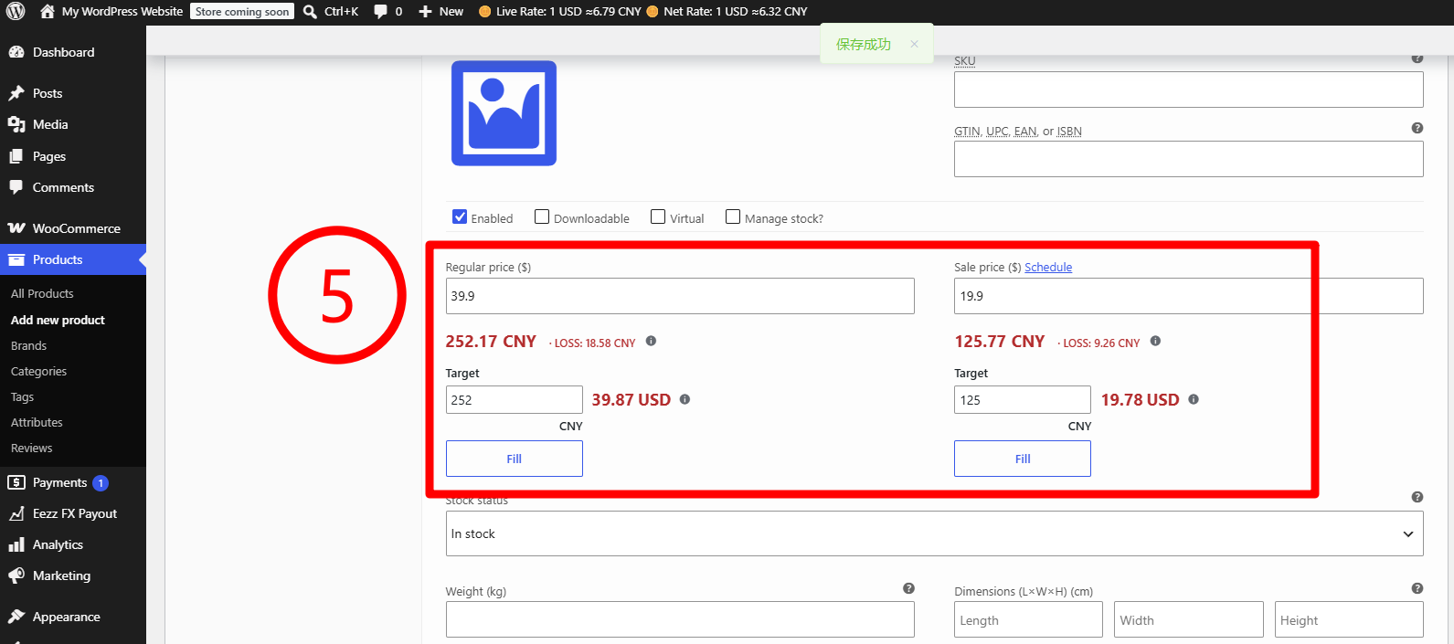
Task: Open Brands submenu item
Action: pyautogui.click(x=28, y=345)
